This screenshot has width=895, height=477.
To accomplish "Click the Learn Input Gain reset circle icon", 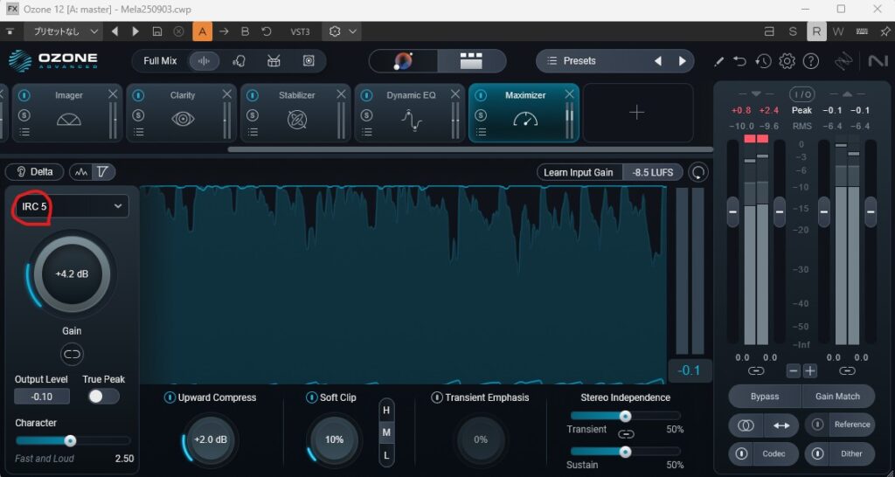I will (x=698, y=172).
